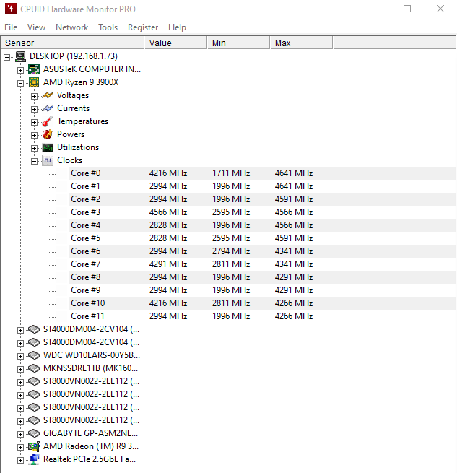The width and height of the screenshot is (457, 473).
Task: Click the Powers flame icon
Action: tap(48, 134)
